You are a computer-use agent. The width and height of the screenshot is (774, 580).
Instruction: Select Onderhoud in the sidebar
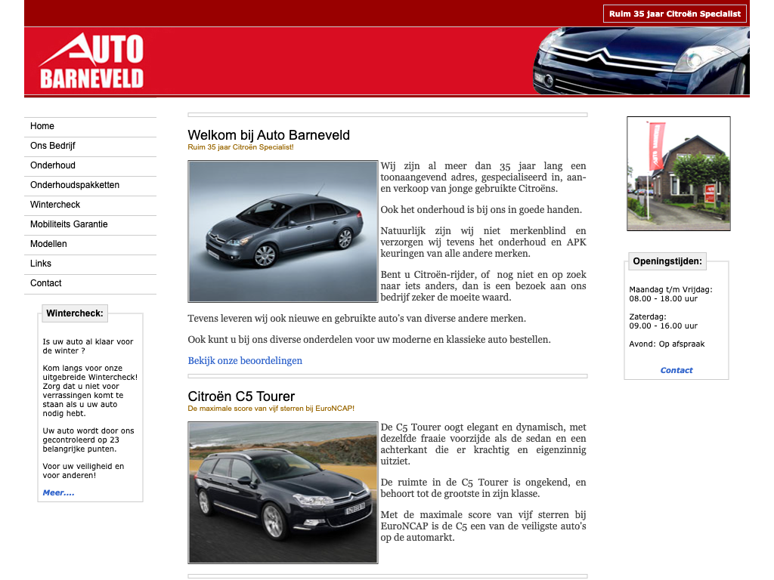tap(53, 165)
